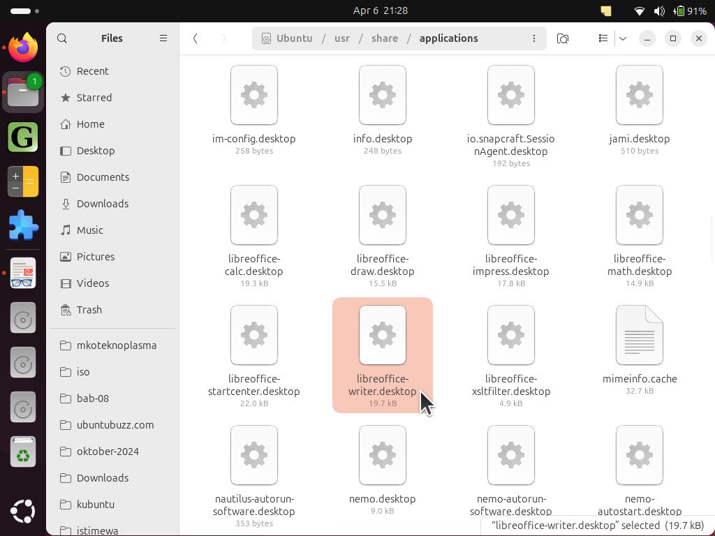Launch Firefox from the dock
Viewport: 715px width, 536px height.
(23, 47)
